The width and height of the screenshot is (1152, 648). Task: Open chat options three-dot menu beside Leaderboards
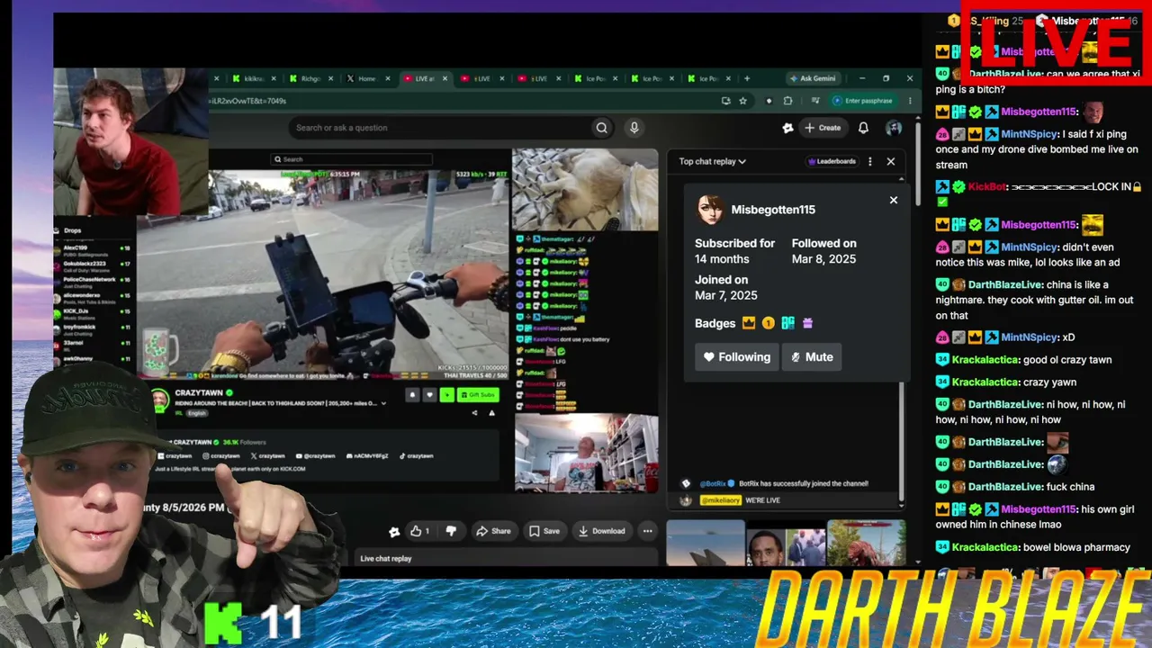[869, 162]
